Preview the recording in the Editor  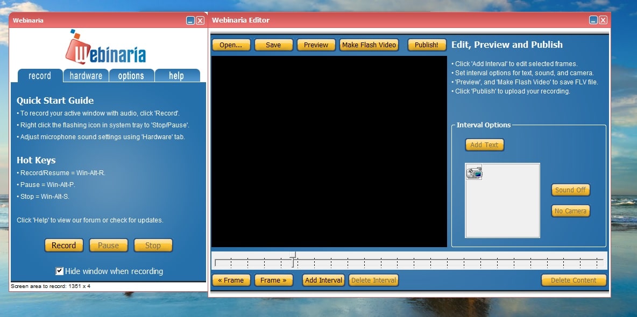316,45
